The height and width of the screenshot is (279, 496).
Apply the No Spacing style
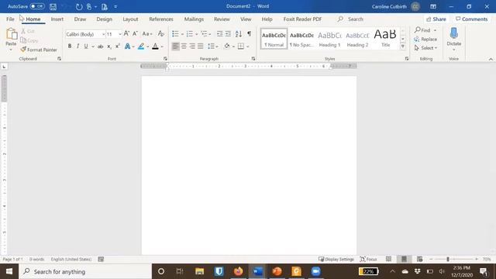(301, 39)
